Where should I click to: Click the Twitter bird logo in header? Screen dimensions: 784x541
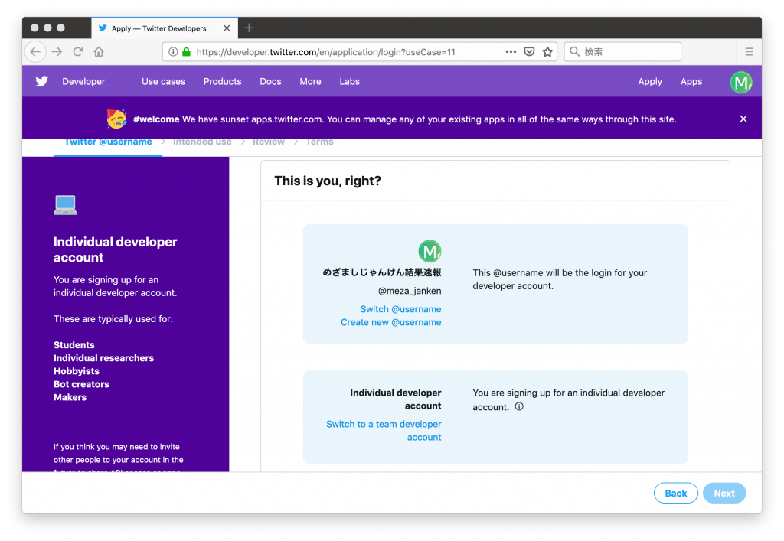point(41,81)
